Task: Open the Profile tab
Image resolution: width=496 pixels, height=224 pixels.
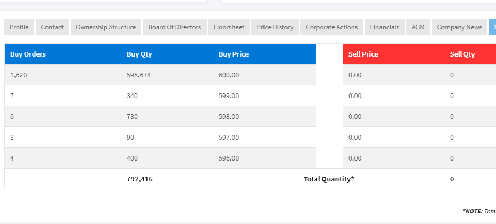Action: [19, 27]
